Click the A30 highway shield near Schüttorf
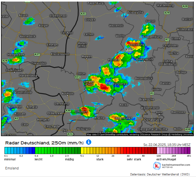Viewport: 196px width, 177px height. 68,111
